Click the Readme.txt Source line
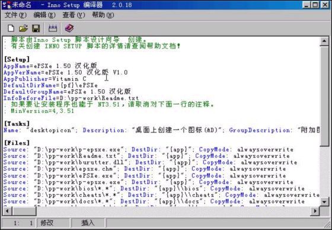Screen dimensions: 332x230 click(x=146, y=156)
